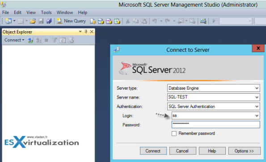The image size is (266, 162).
Task: Open the View menu
Action: click(31, 12)
